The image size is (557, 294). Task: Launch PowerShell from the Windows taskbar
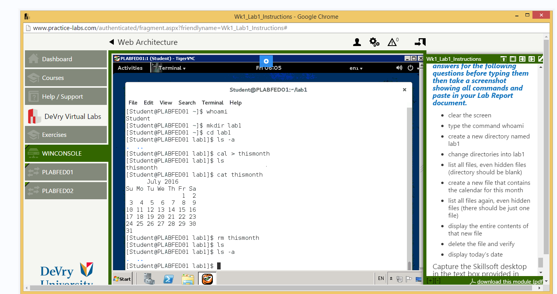168,279
